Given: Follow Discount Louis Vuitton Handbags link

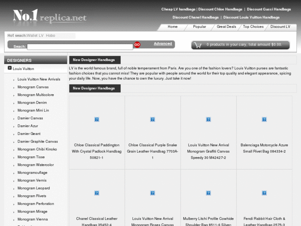Looking at the screenshot, I should point(251,17).
